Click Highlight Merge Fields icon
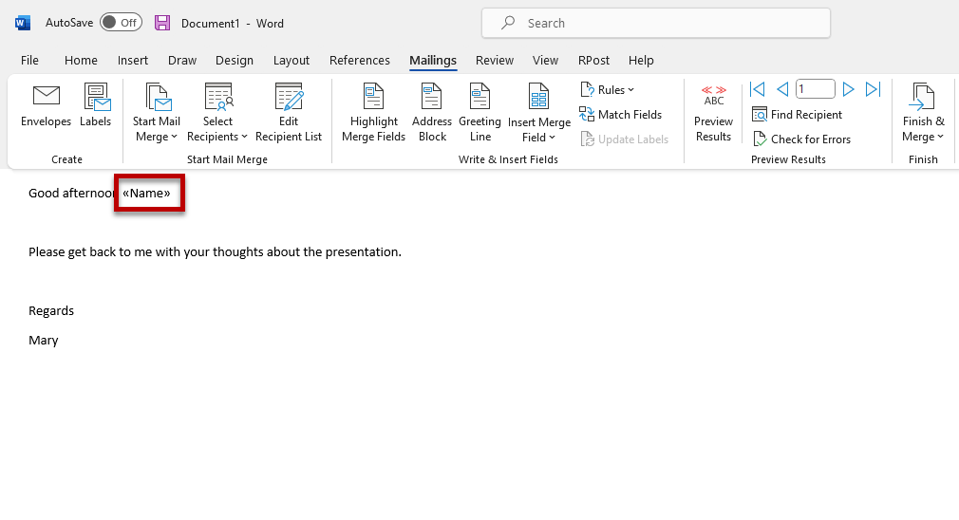 [373, 97]
